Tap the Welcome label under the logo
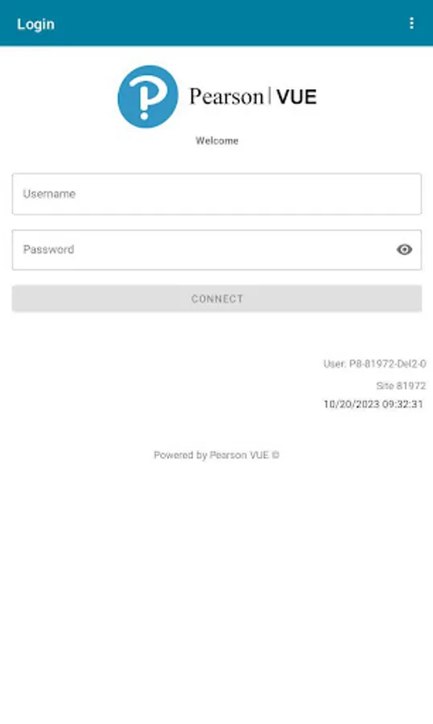433x724 pixels. pos(216,141)
